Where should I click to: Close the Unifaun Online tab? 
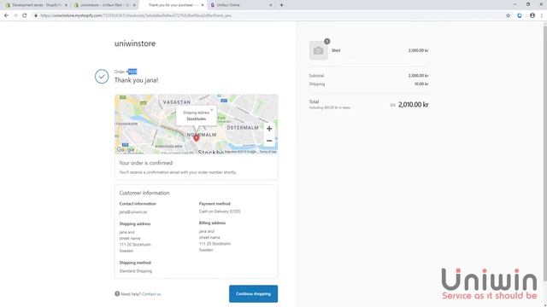point(270,5)
